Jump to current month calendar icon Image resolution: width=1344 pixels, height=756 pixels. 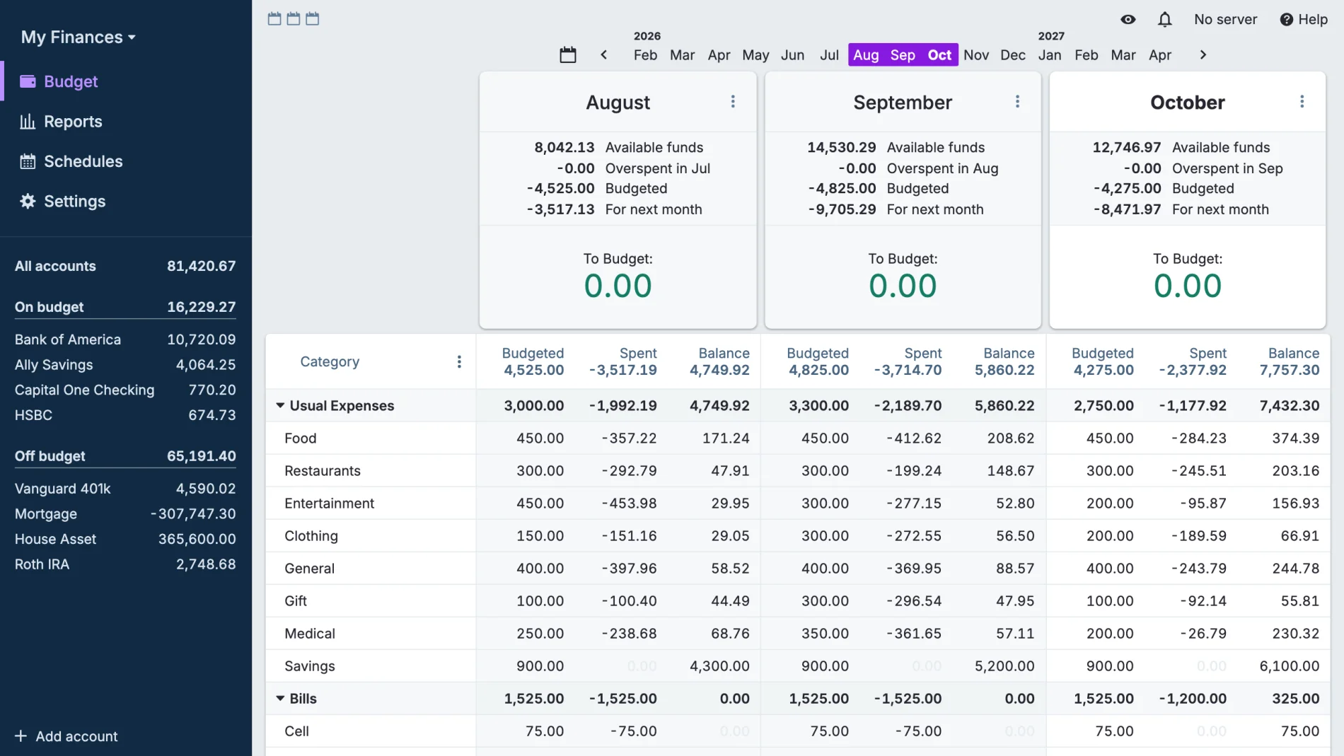[x=568, y=55]
